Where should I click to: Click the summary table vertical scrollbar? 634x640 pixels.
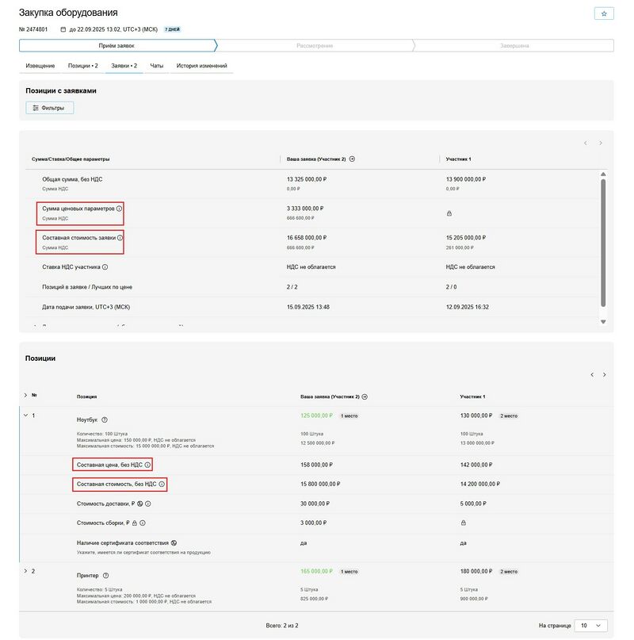pyautogui.click(x=603, y=242)
